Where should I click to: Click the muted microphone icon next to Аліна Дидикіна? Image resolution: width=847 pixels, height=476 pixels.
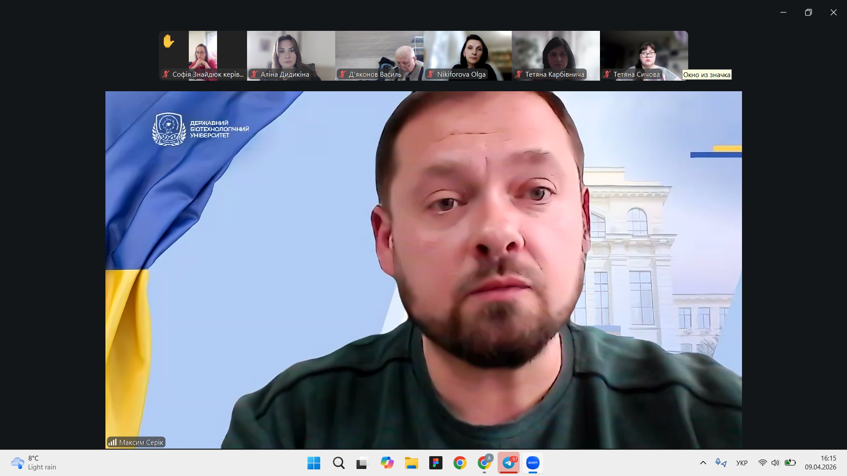click(x=254, y=74)
